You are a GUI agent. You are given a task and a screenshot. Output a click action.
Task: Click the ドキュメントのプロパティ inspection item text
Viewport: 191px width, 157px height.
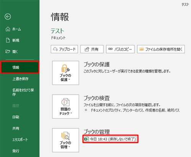(135, 110)
